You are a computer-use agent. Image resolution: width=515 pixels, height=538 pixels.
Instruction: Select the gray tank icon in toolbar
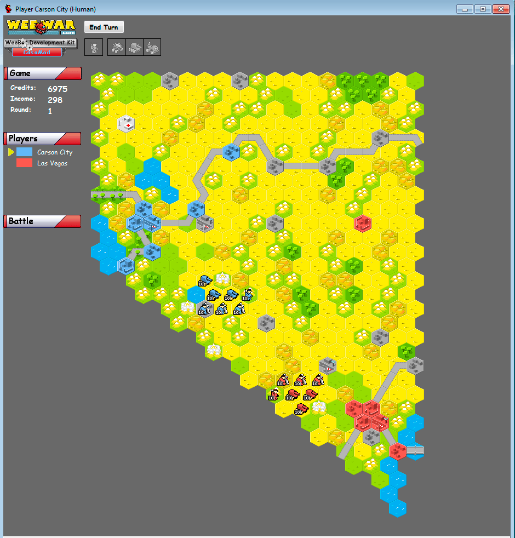tap(134, 48)
